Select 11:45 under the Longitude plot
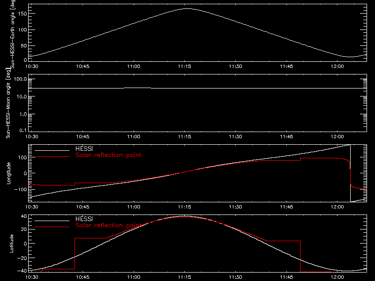 tap(286, 207)
